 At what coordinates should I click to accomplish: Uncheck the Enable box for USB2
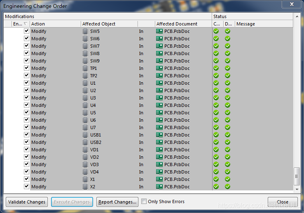pos(26,142)
